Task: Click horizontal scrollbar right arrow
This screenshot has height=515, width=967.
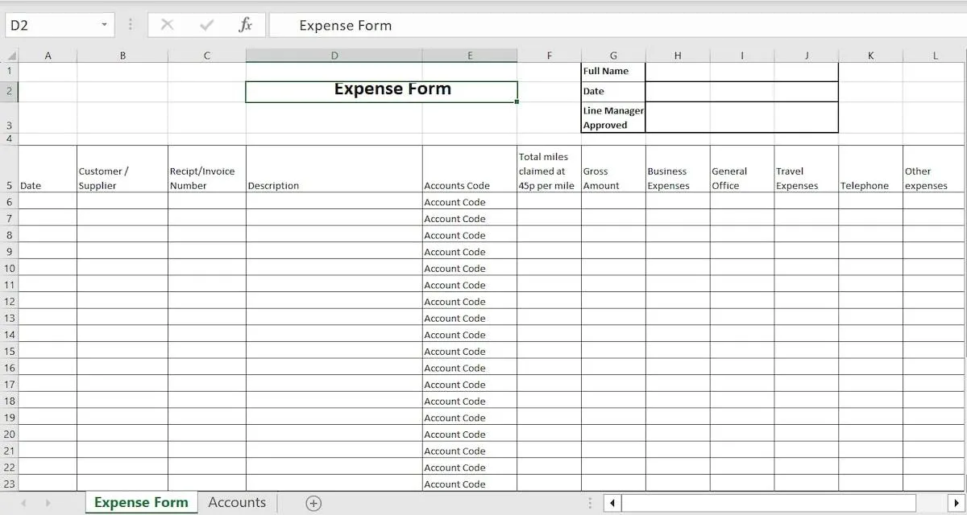Action: (x=957, y=503)
